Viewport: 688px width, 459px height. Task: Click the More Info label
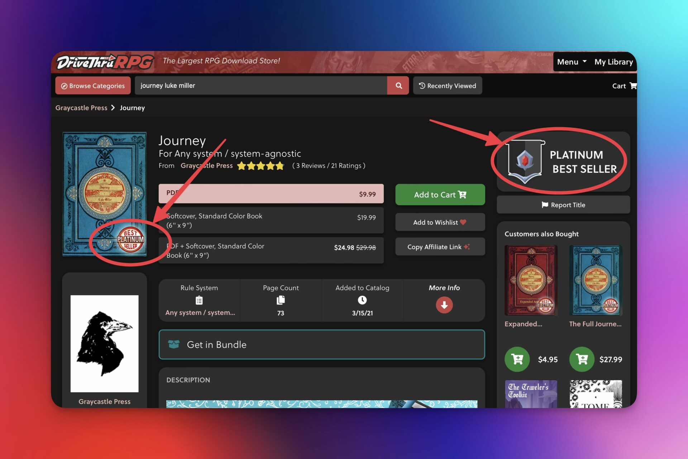[444, 288]
